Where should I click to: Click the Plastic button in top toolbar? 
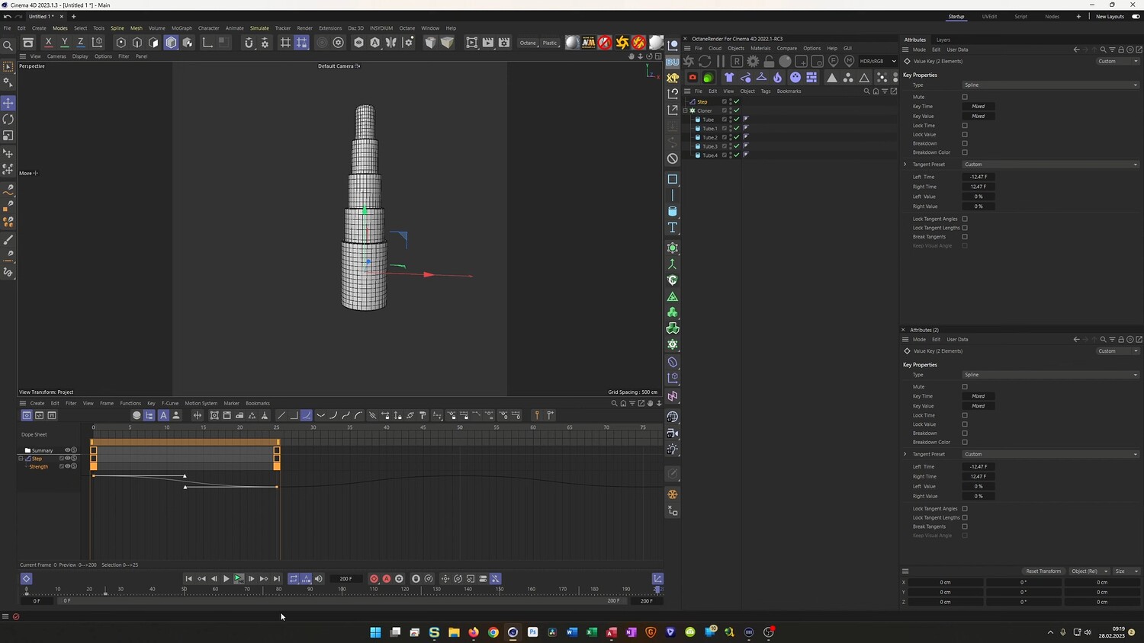coord(550,43)
